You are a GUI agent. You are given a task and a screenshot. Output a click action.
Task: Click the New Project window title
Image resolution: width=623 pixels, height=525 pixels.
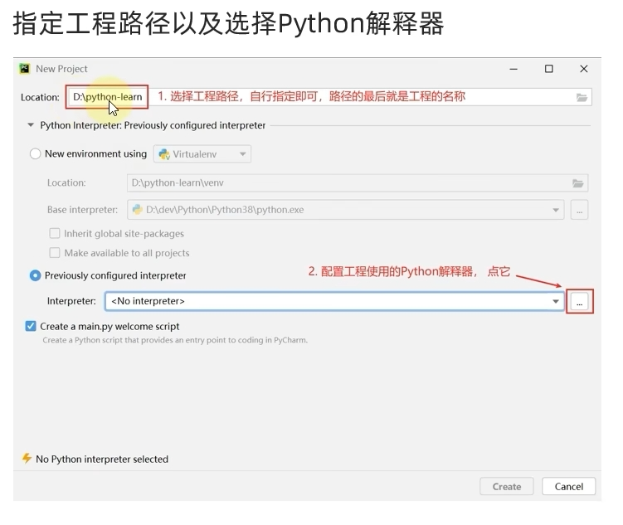pos(61,69)
